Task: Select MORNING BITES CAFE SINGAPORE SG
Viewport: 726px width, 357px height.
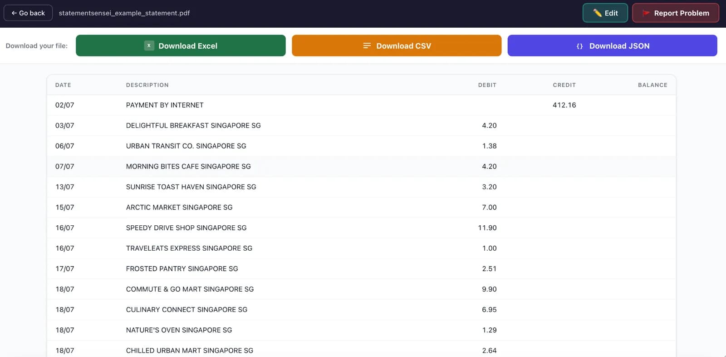Action: click(x=188, y=166)
